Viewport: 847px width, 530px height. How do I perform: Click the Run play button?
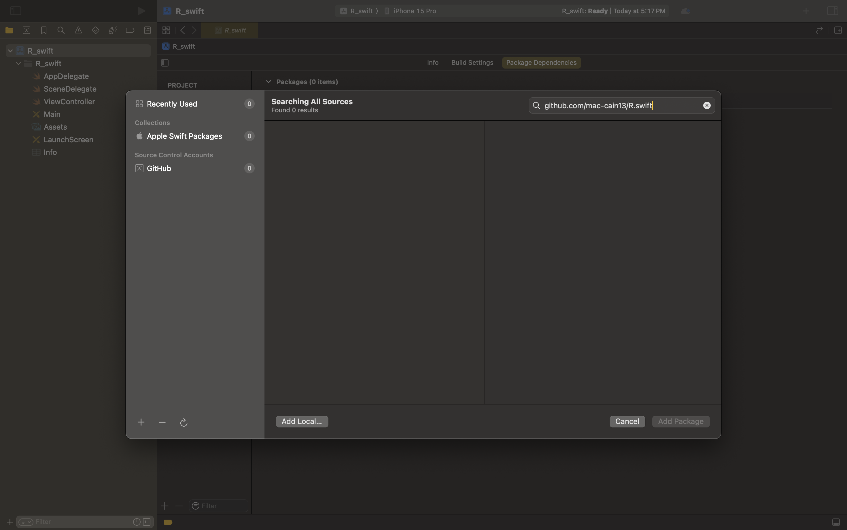pyautogui.click(x=141, y=11)
